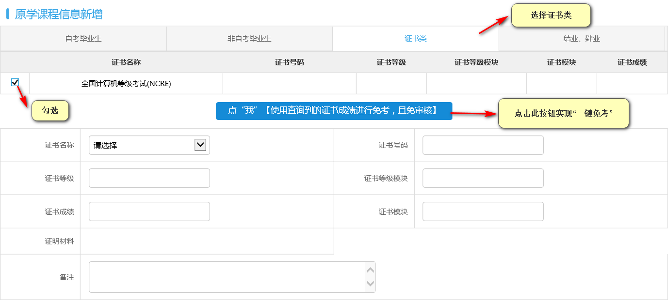Click the blue one-key exemption button
668x300 pixels.
pos(334,111)
